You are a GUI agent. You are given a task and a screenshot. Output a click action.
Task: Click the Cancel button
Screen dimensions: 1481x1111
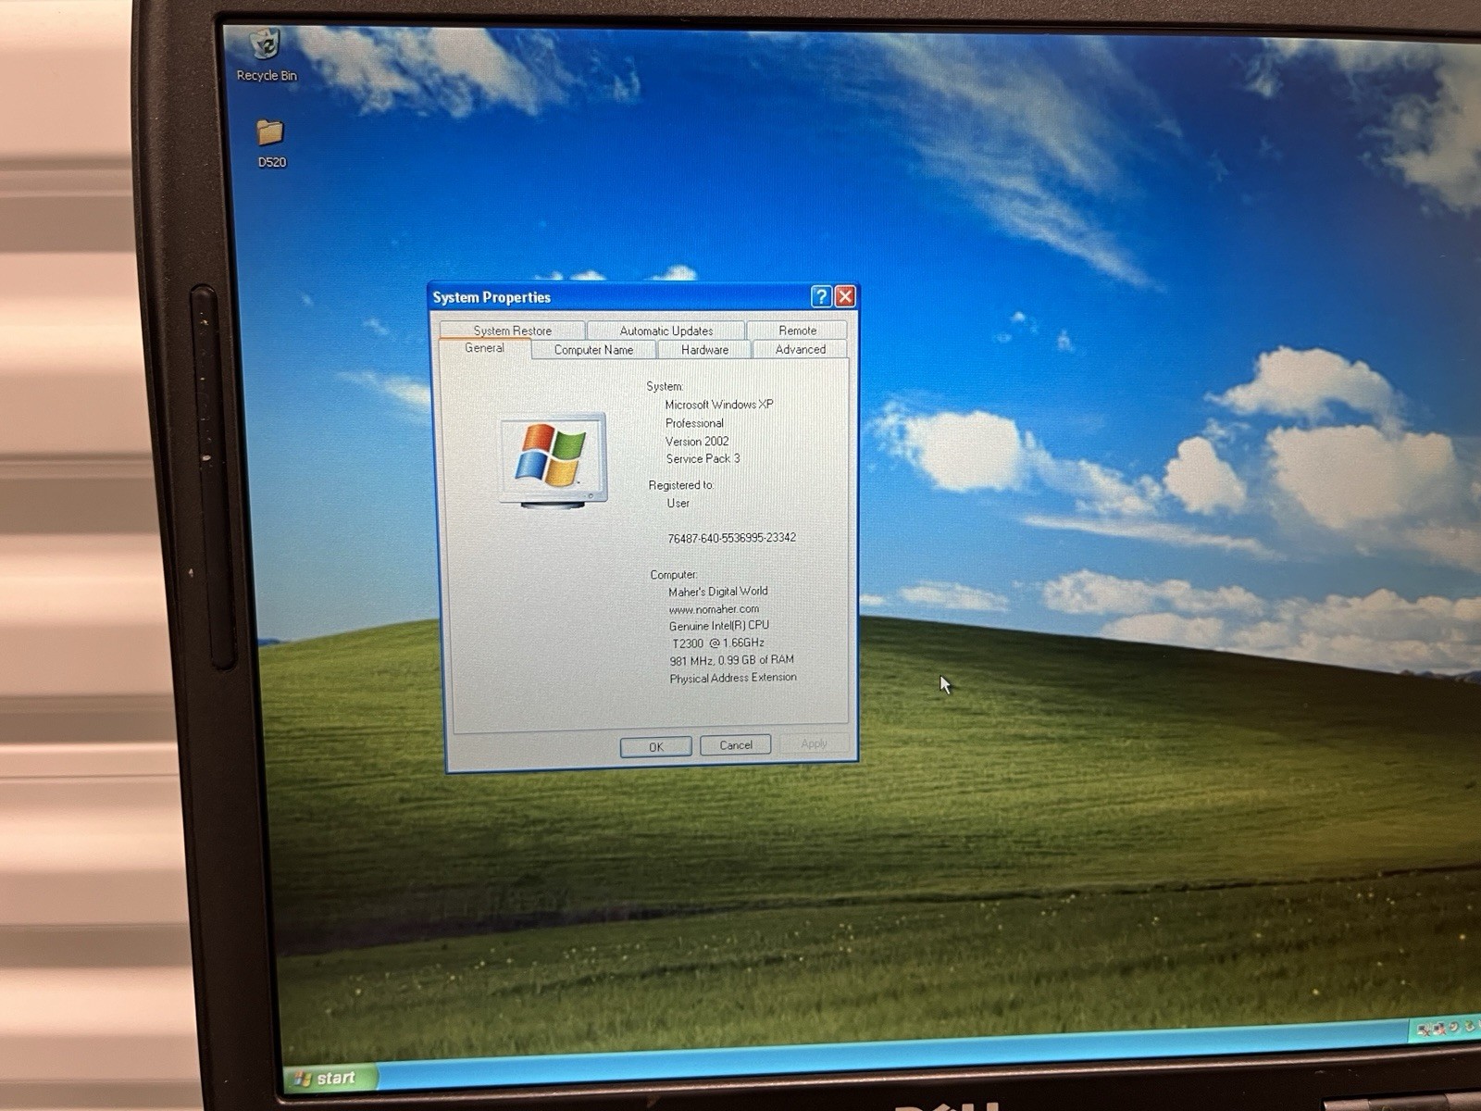(736, 745)
